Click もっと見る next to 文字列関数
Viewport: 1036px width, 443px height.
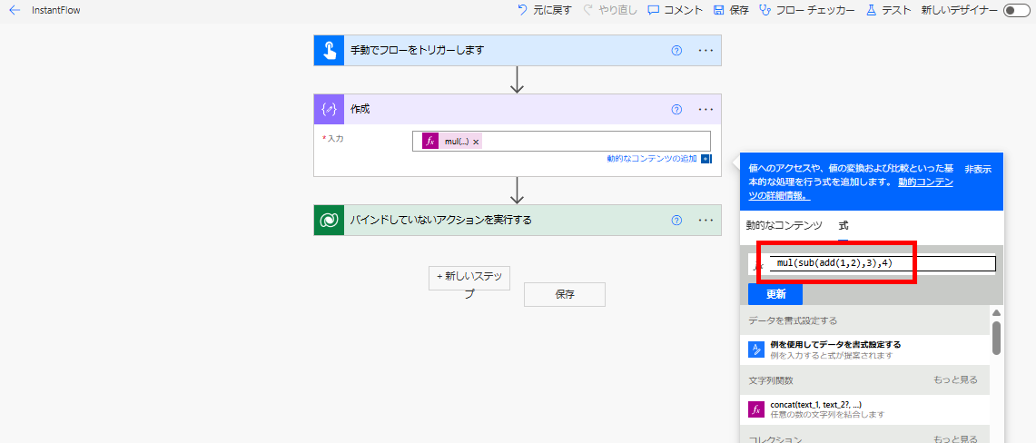pyautogui.click(x=954, y=379)
